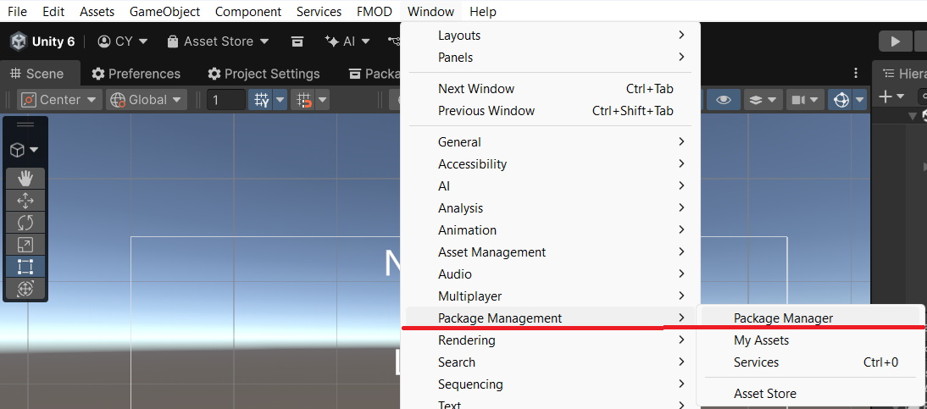927x409 pixels.
Task: Select the Scale tool
Action: coord(25,245)
